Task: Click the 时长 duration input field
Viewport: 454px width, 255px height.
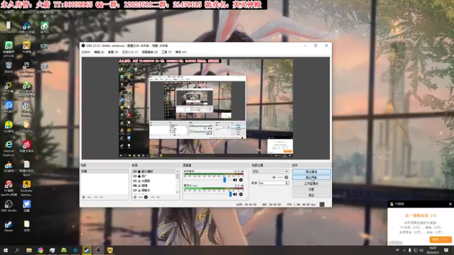Action: point(272,183)
